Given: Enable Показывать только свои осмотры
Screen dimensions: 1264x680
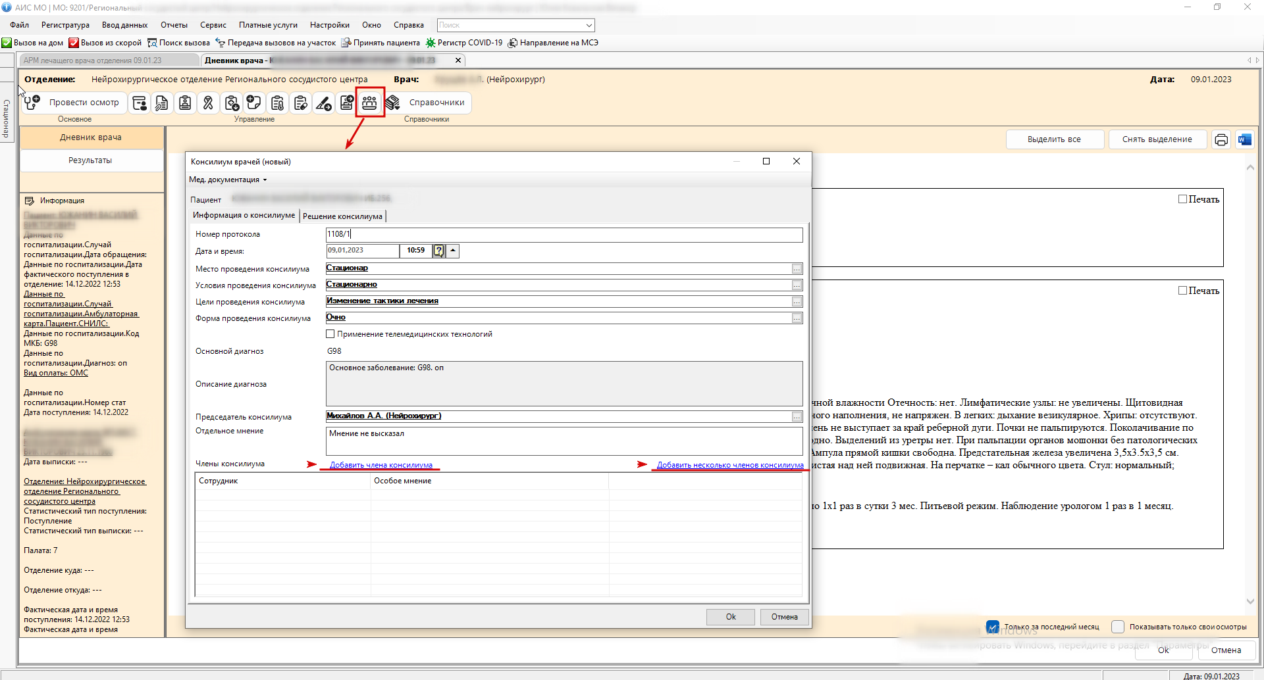Looking at the screenshot, I should (x=1118, y=627).
